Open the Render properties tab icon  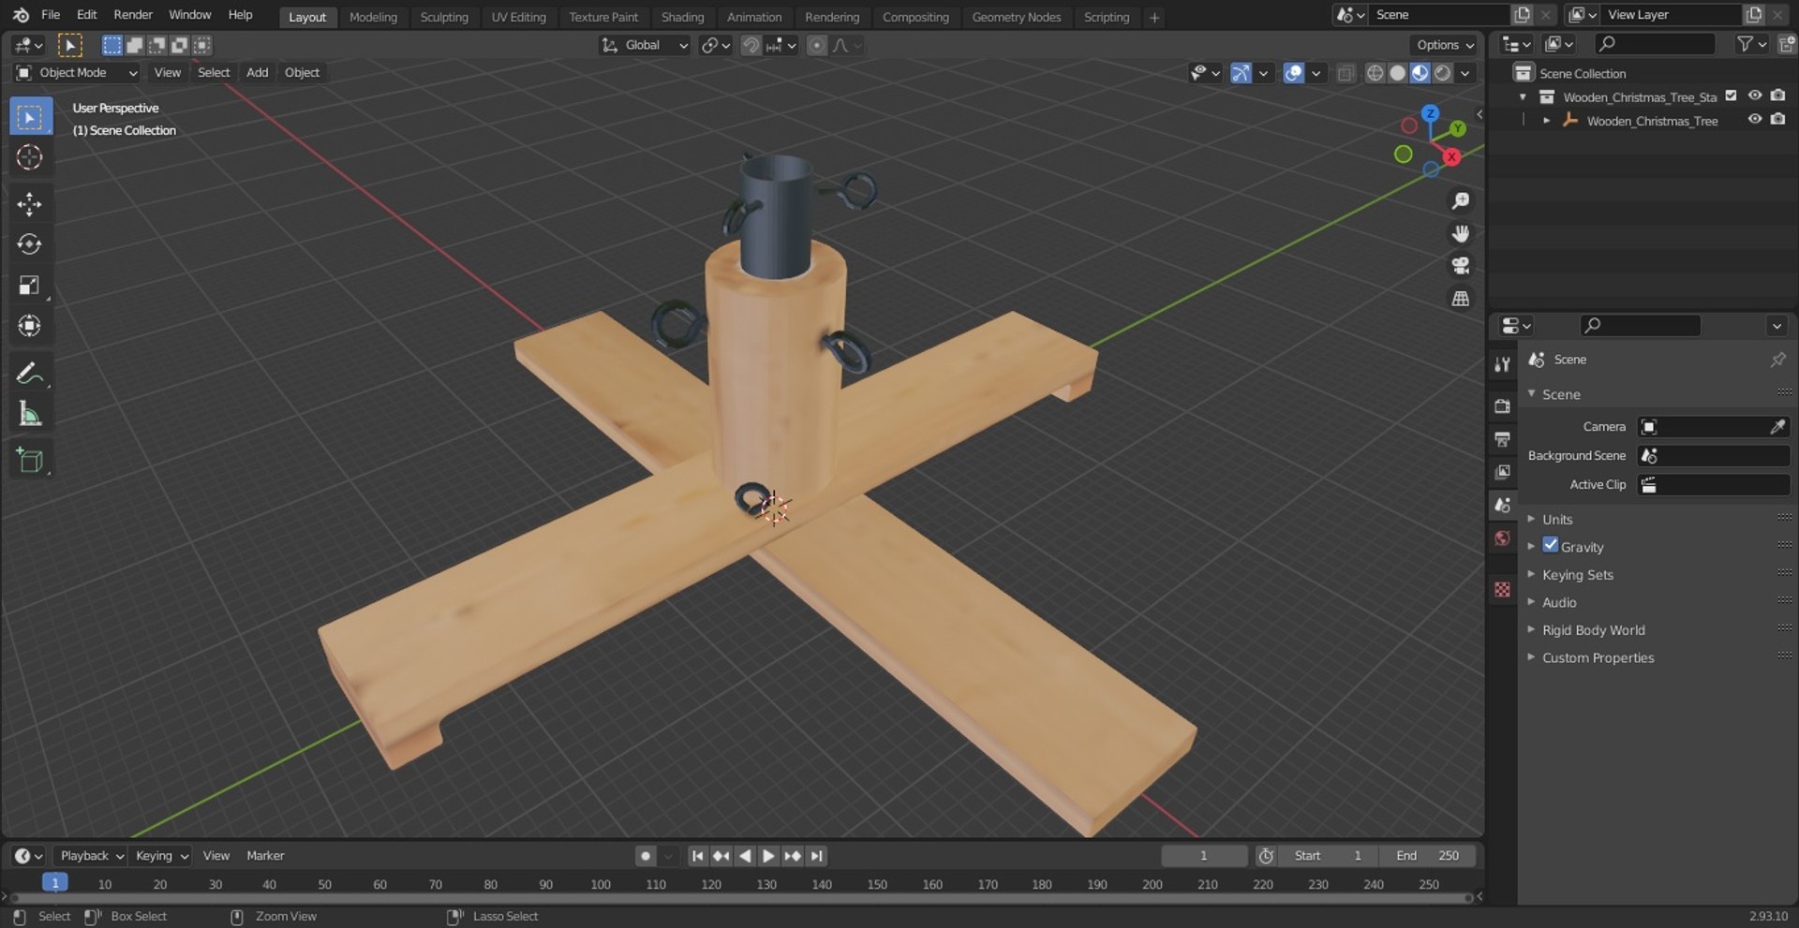[x=1503, y=406]
